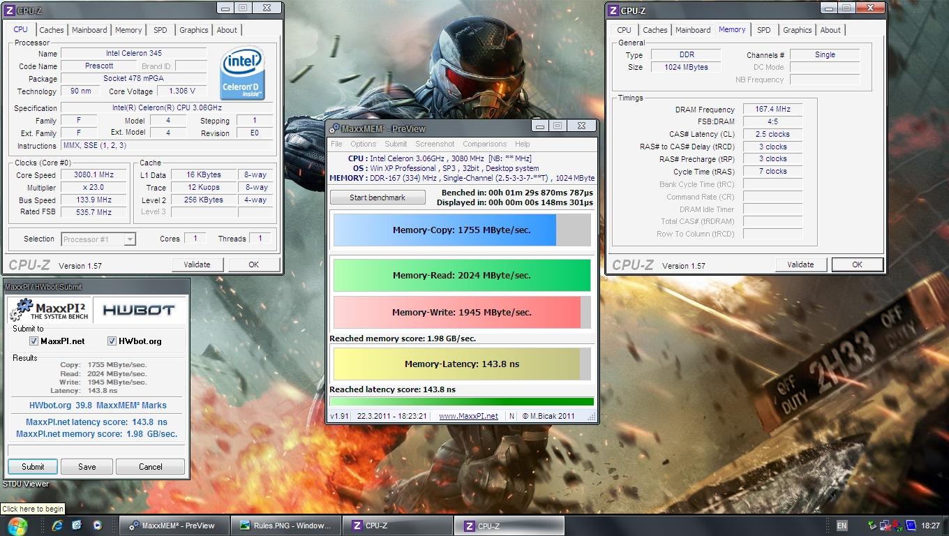Open the Caches tab in left CPU-Z
This screenshot has width=949, height=536.
51,30
